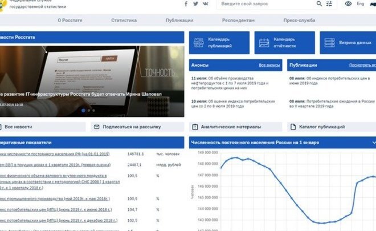This screenshot has height=231, width=376.
Task: Expand the population chart selector chevron
Action: (x=374, y=142)
